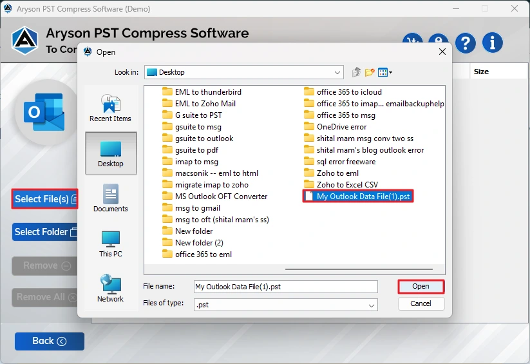Select Recent Items in places bar

point(111,108)
